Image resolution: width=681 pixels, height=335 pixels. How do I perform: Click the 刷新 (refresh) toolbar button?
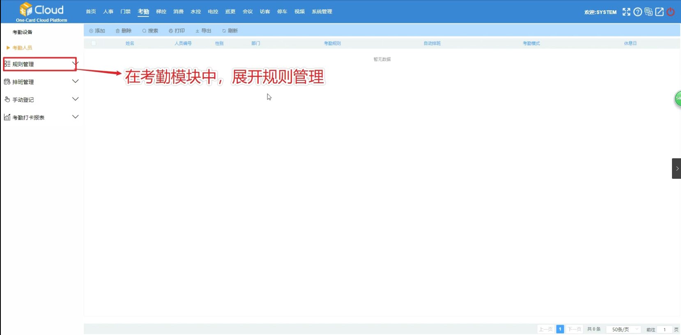pos(230,31)
